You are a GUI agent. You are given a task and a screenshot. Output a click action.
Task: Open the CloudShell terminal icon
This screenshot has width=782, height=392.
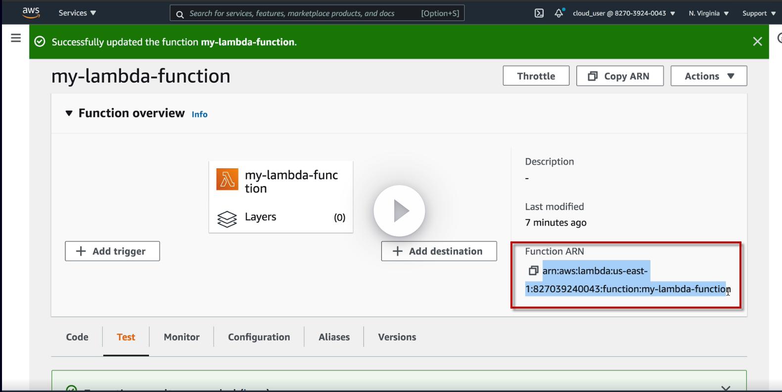[x=539, y=13]
